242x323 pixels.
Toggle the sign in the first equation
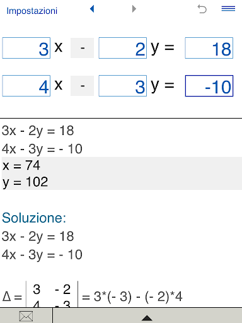[x=82, y=48]
